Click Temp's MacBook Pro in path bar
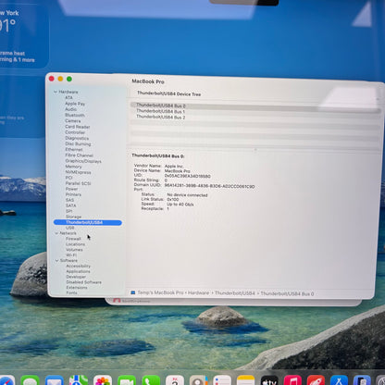385x385 pixels. (x=160, y=292)
